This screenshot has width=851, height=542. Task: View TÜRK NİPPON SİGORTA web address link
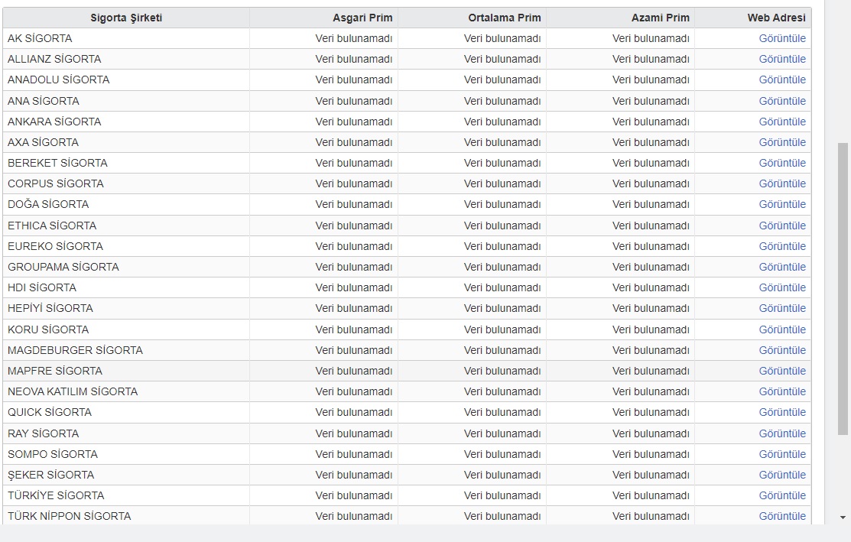pyautogui.click(x=782, y=515)
